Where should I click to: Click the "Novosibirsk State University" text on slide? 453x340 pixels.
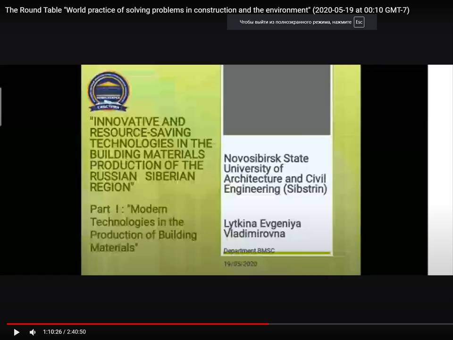point(275,173)
